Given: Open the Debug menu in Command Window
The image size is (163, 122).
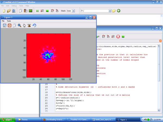Looking at the screenshot, I should (14, 5).
